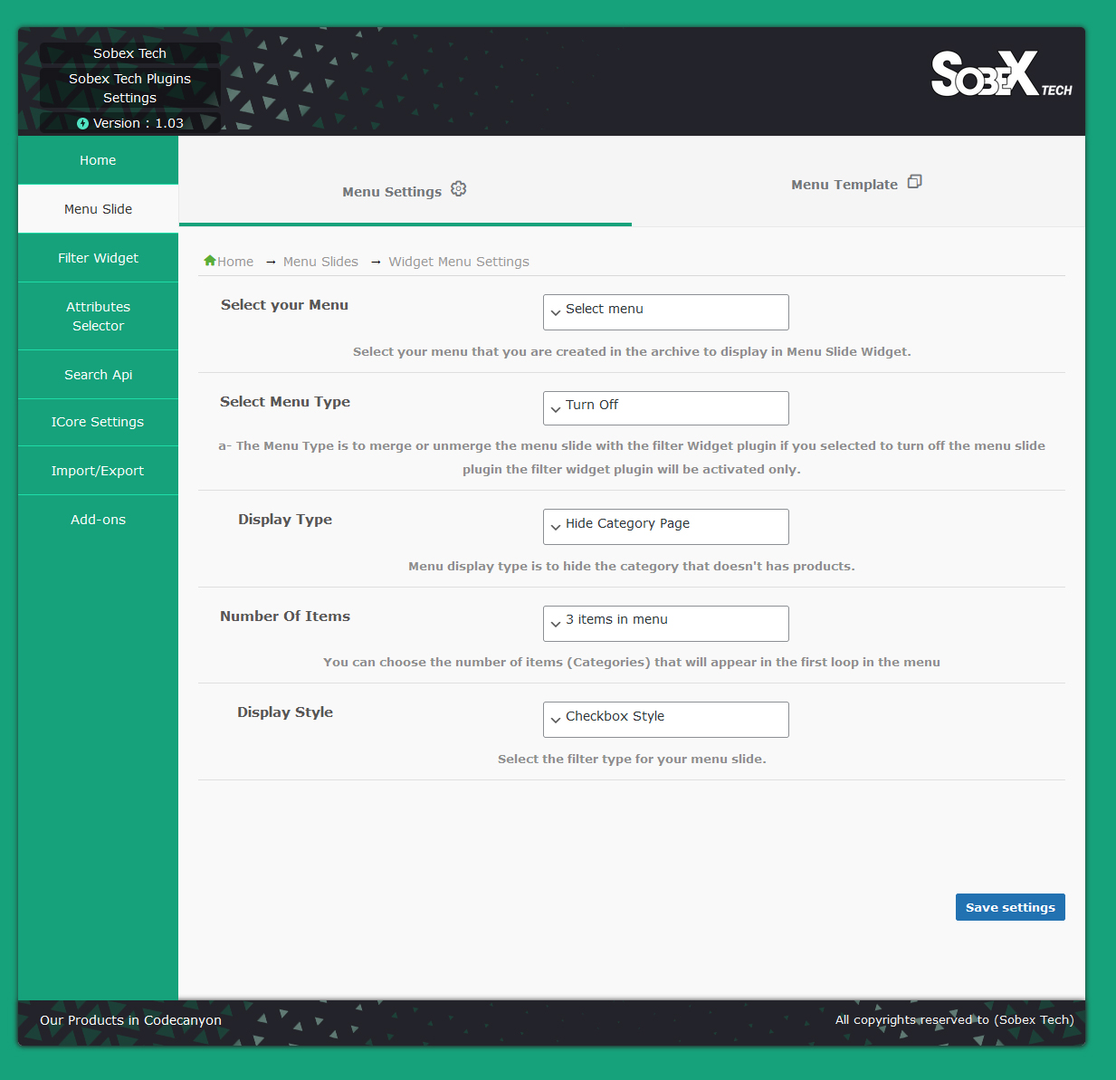Open Filter Widget in the sidebar
1116x1080 pixels.
coord(98,258)
